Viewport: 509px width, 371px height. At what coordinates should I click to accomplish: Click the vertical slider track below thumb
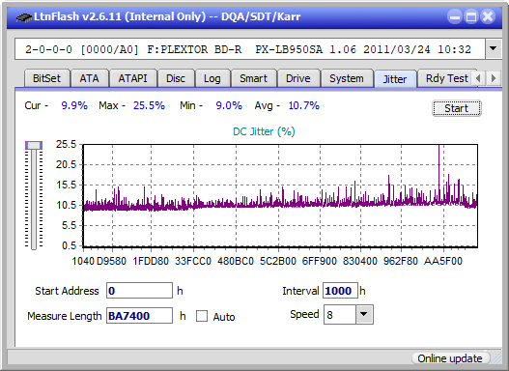34,200
